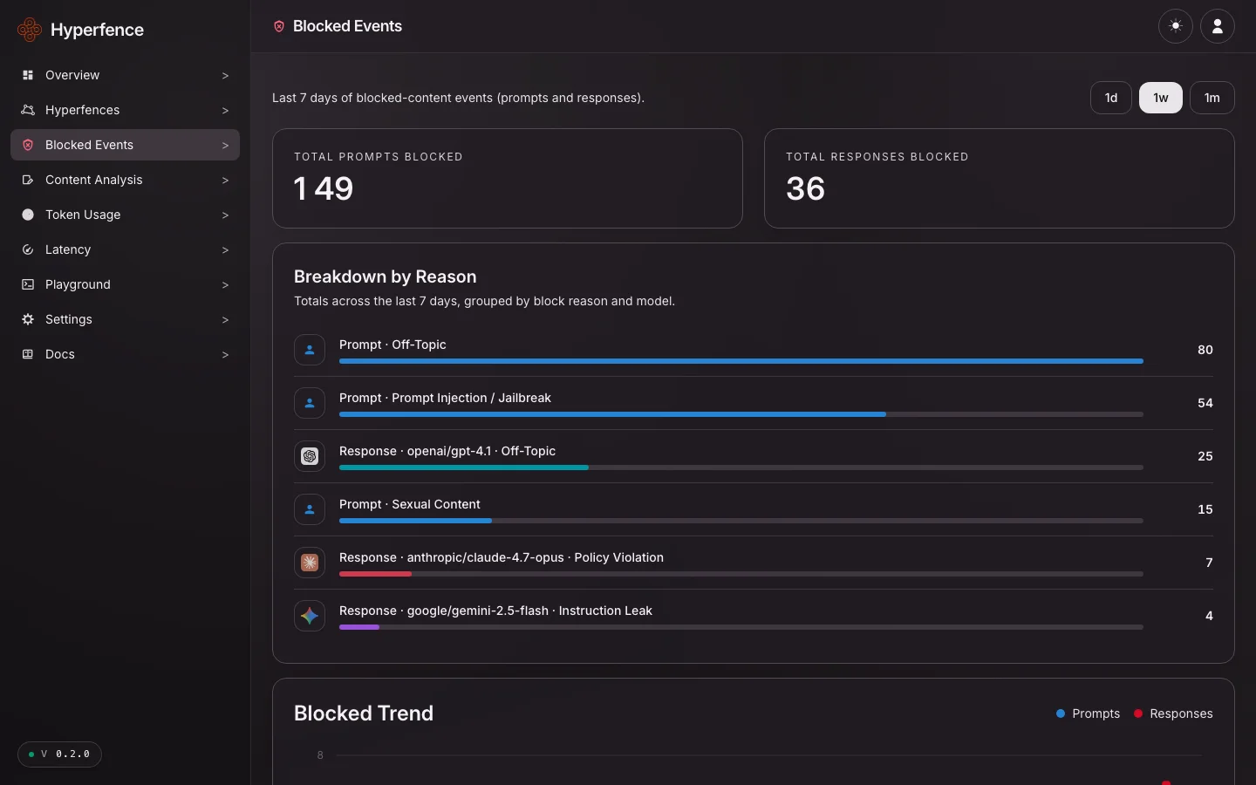Click the shield icon beside the page title

click(x=279, y=26)
